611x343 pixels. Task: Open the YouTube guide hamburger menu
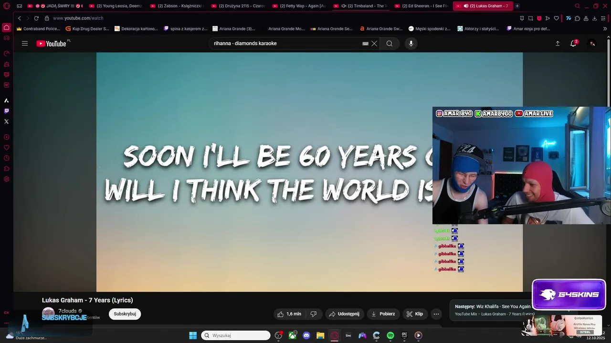tap(25, 43)
